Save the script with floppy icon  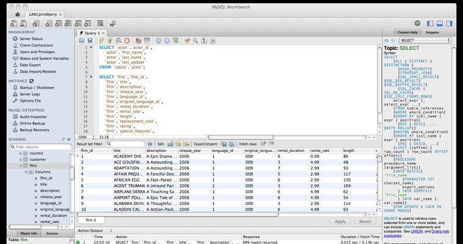[x=90, y=40]
